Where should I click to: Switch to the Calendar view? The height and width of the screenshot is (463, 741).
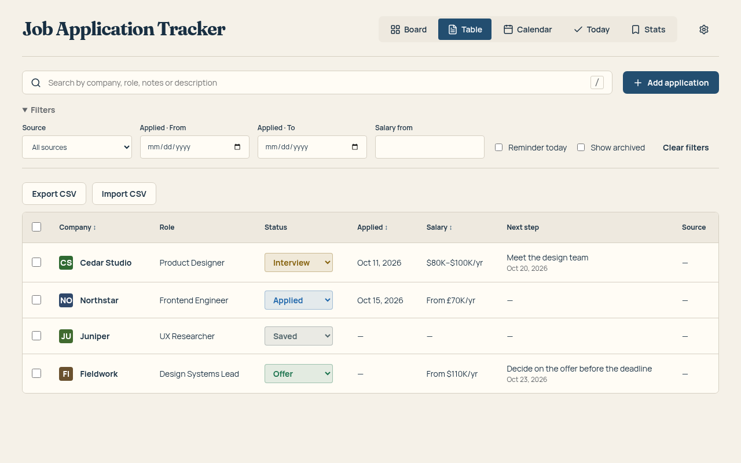click(527, 30)
